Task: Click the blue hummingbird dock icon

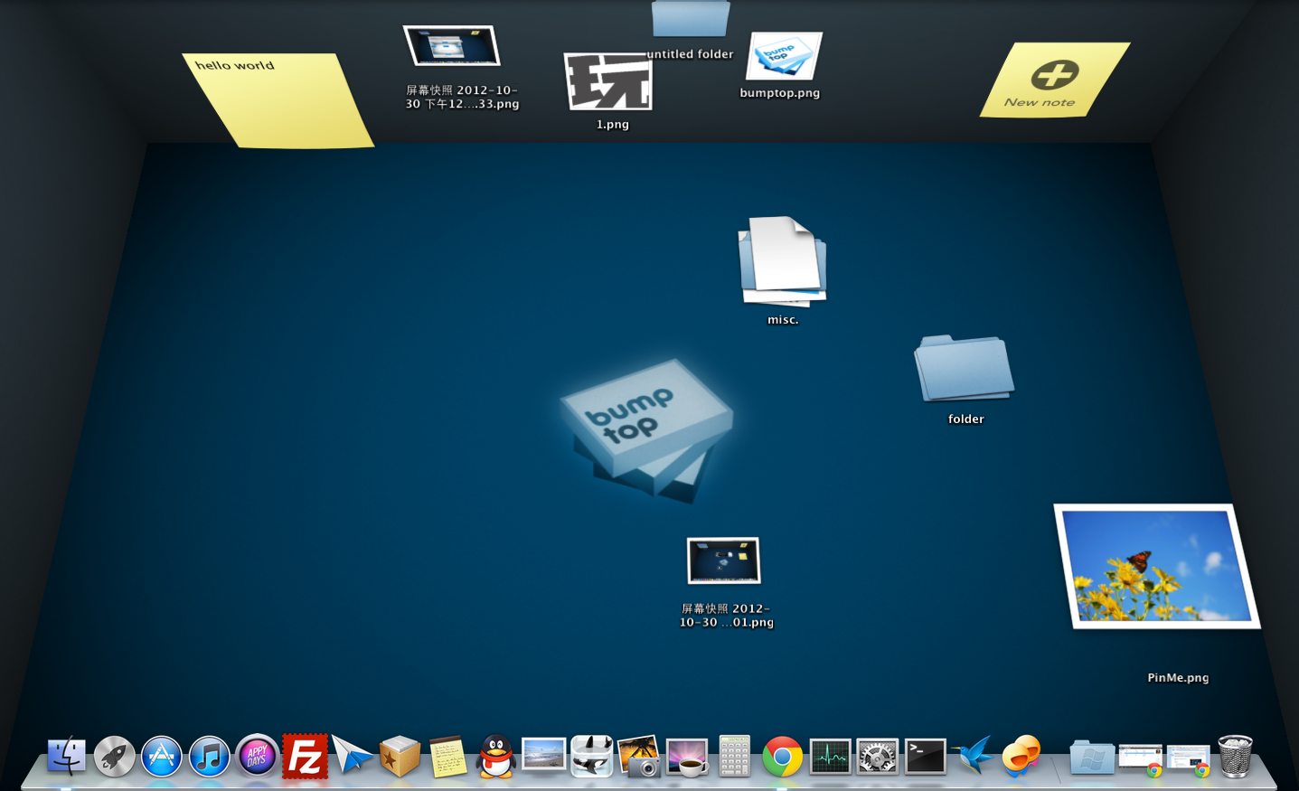Action: [x=974, y=755]
